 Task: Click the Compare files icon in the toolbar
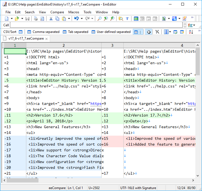tap(164, 19)
